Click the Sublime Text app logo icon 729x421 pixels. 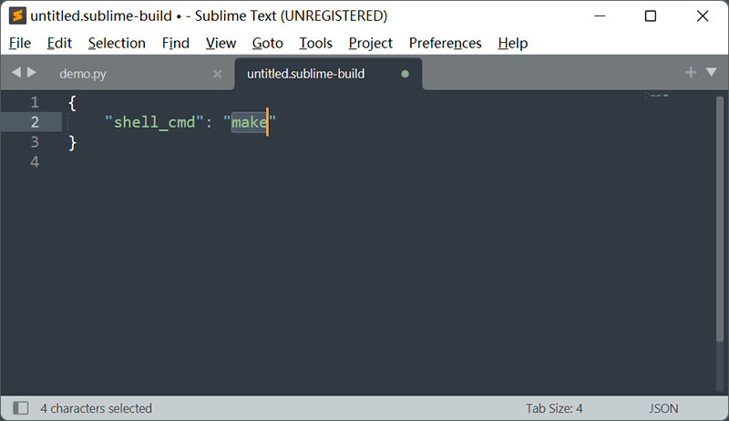(17, 15)
